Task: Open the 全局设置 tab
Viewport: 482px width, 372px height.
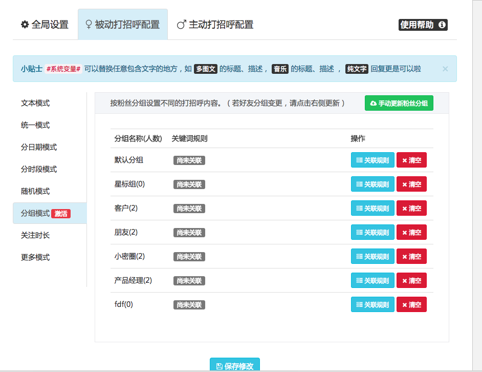Action: point(45,25)
